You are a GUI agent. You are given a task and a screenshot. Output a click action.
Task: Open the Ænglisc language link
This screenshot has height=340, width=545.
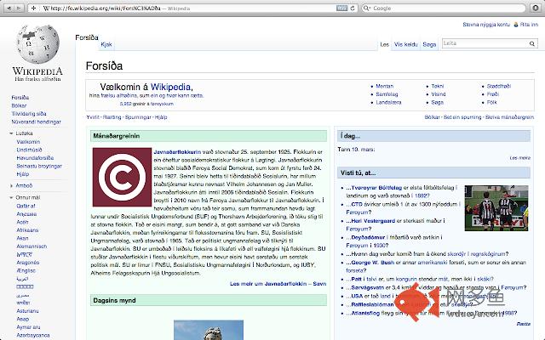click(26, 270)
